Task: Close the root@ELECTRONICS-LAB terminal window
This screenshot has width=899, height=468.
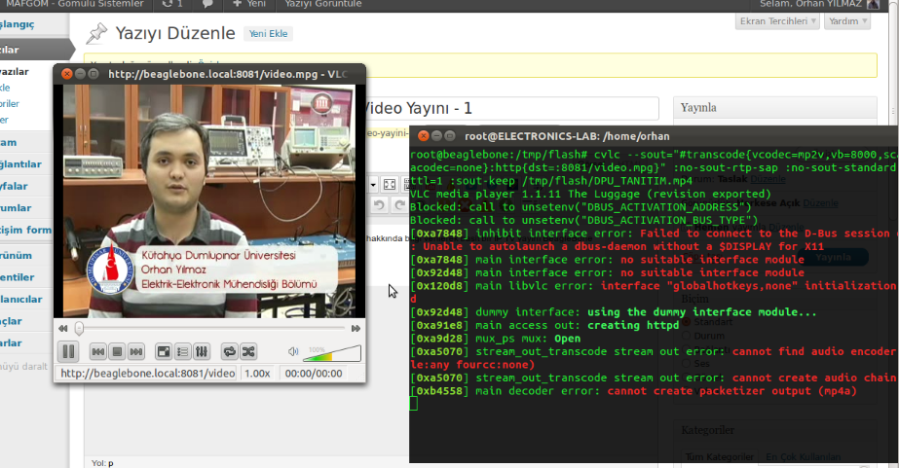Action: click(423, 136)
